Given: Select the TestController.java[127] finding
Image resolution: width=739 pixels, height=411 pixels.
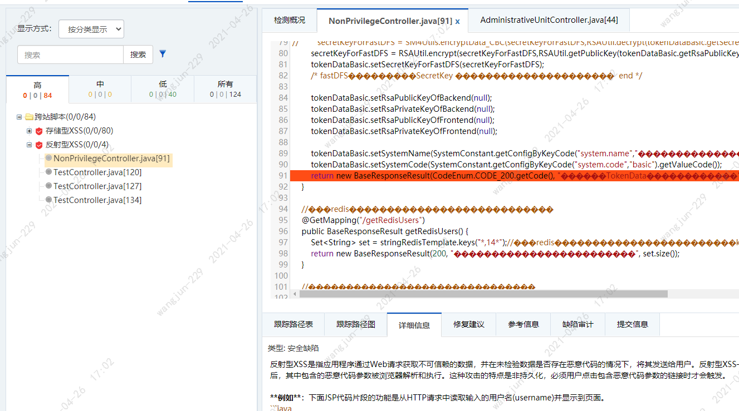Looking at the screenshot, I should 98,186.
